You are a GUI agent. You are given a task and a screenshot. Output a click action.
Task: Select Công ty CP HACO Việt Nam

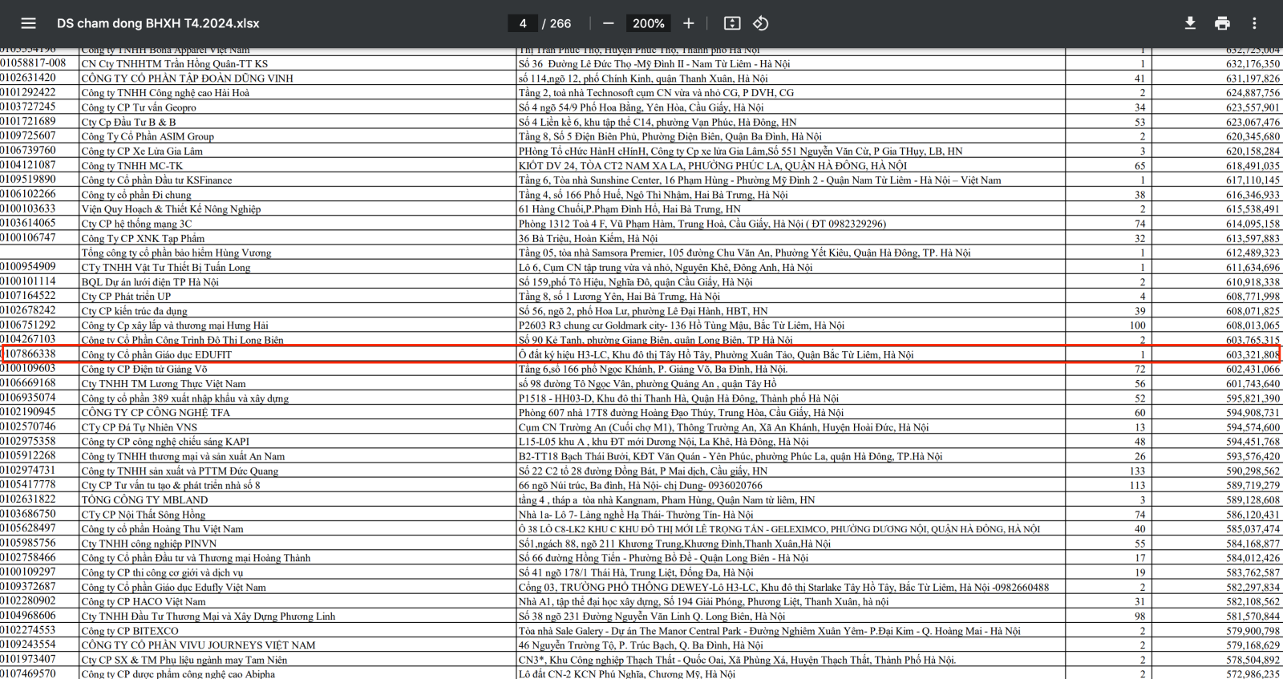[x=144, y=602]
